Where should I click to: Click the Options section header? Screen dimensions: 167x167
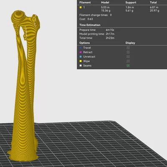(x=84, y=43)
